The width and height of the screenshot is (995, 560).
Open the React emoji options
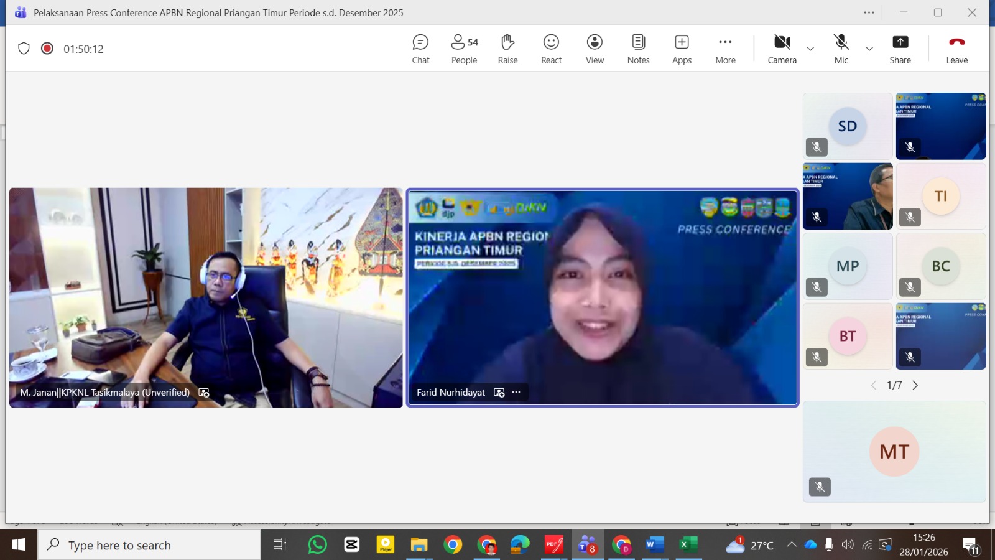[551, 49]
